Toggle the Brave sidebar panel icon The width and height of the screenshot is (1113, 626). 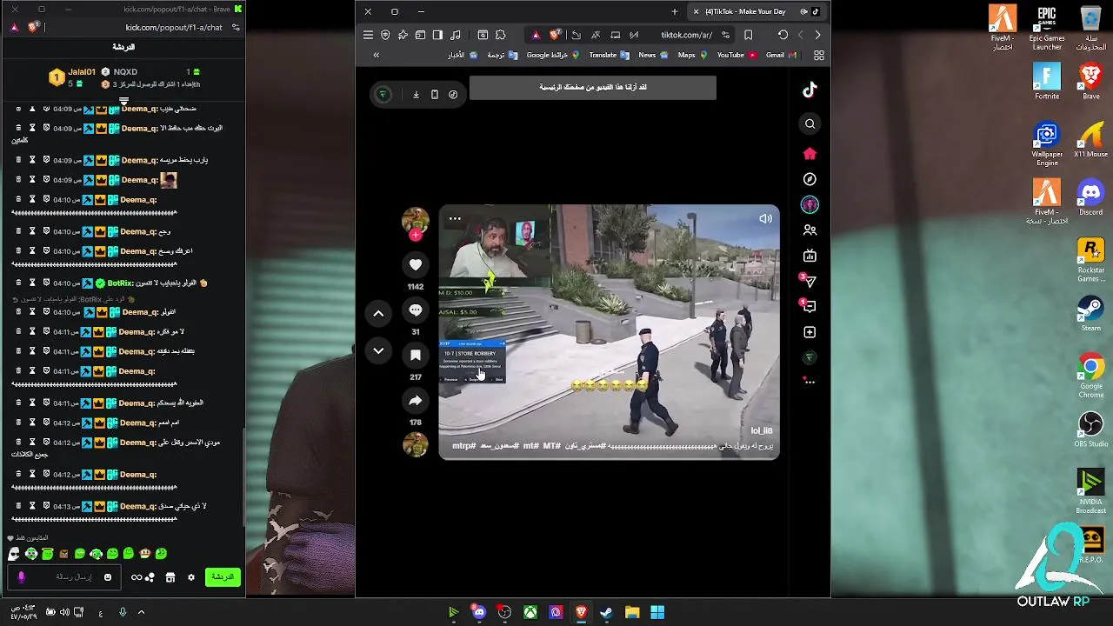437,35
